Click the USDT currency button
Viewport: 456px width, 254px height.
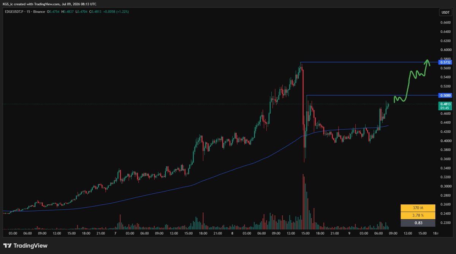tap(445, 13)
